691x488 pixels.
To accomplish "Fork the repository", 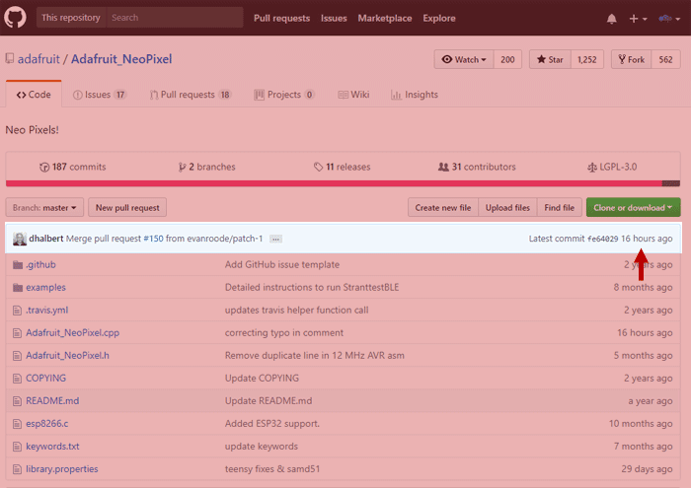I will pyautogui.click(x=630, y=60).
